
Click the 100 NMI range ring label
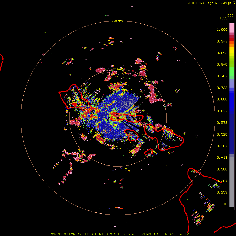118,21
